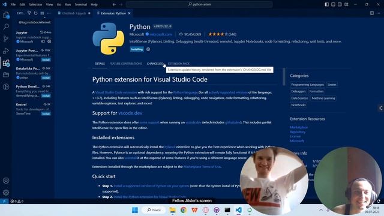384x216 pixels.
Task: Refresh the extensions list
Action: click(x=36, y=13)
